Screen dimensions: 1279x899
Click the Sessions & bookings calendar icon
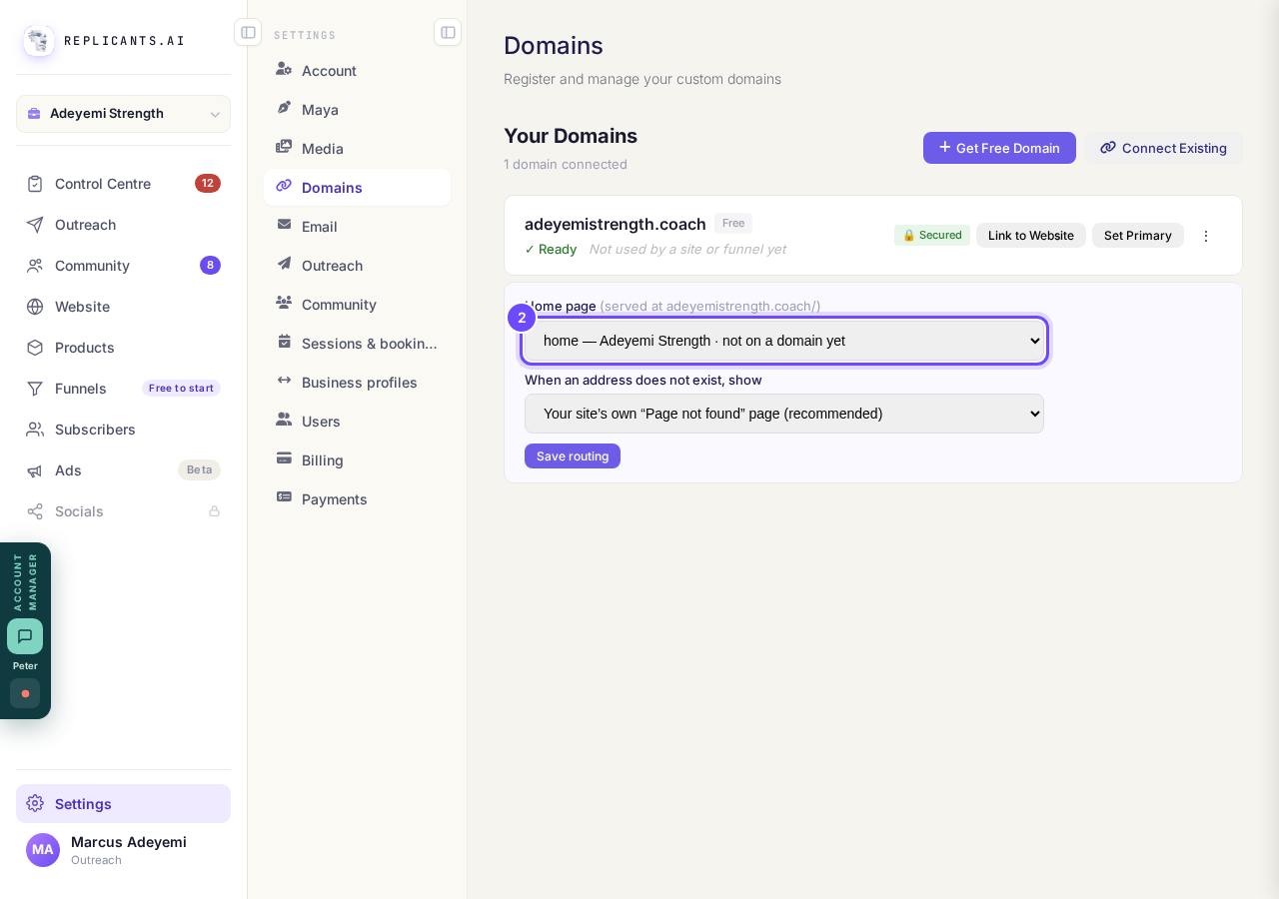pos(284,342)
